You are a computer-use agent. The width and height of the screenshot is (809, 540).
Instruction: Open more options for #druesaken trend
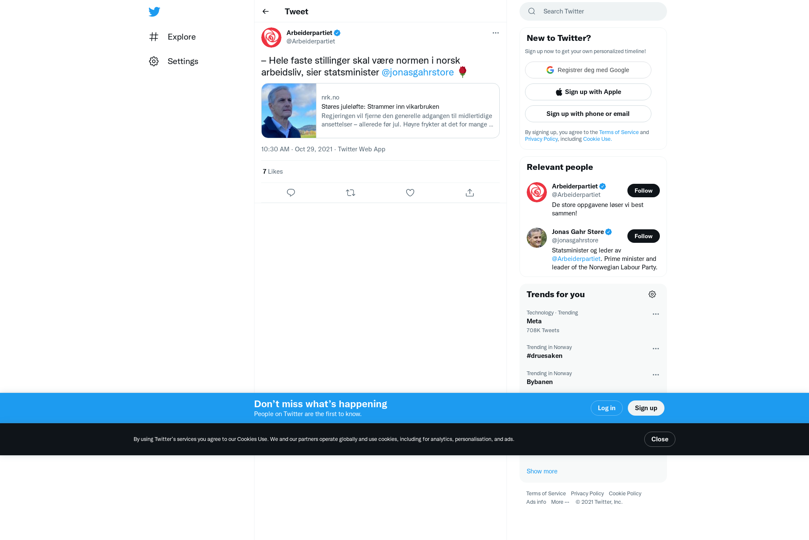(x=656, y=349)
